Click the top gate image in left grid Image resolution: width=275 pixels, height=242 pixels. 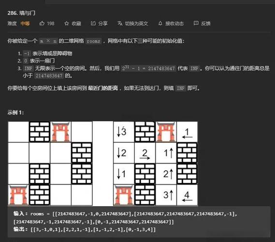61,132
